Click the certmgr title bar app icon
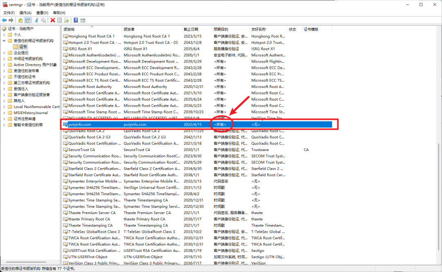The height and width of the screenshot is (272, 442). click(x=5, y=4)
